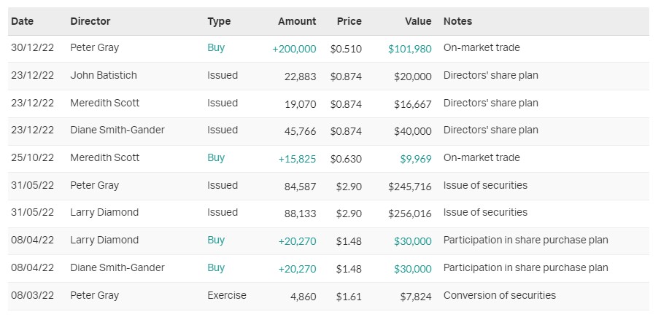
Task: Click Conversion of securities note
Action: pos(500,295)
